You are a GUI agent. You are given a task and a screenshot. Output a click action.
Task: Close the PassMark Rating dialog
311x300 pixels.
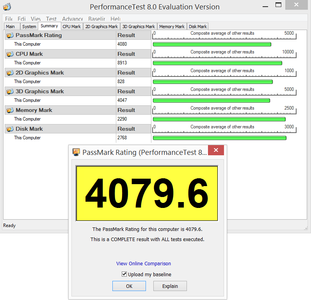pos(216,150)
